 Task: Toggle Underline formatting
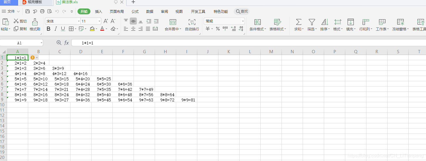(63, 29)
